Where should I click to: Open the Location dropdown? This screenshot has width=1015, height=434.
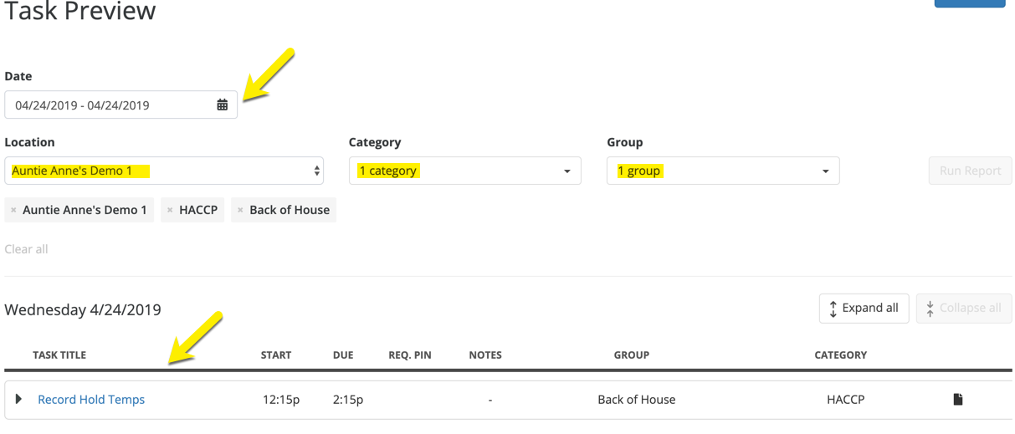[x=164, y=171]
